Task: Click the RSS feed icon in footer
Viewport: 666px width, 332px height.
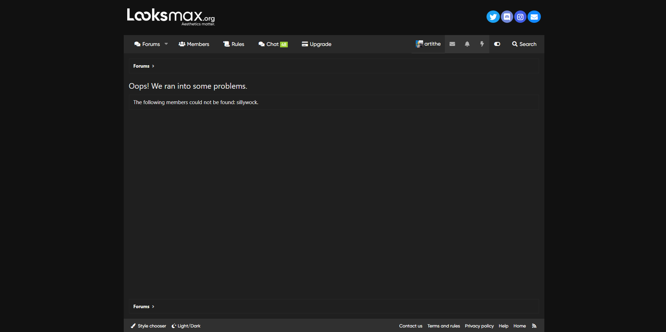Action: coord(534,326)
